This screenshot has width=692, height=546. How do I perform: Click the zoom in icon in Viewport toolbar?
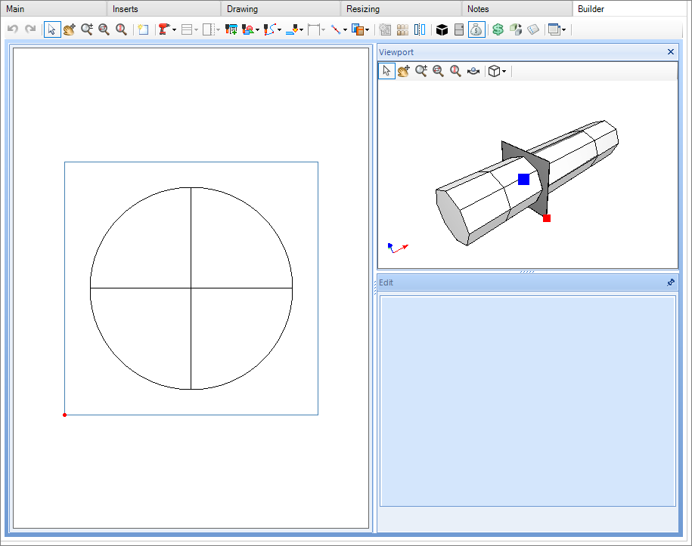coord(421,71)
